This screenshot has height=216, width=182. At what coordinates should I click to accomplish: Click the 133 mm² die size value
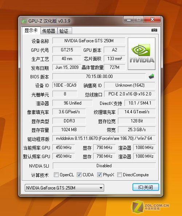(115, 59)
